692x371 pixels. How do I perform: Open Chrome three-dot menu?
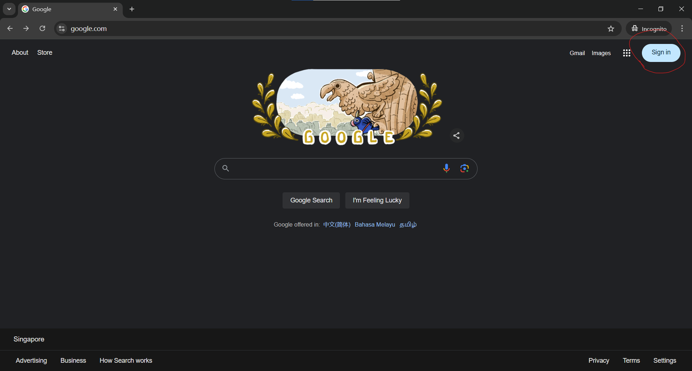pyautogui.click(x=682, y=28)
